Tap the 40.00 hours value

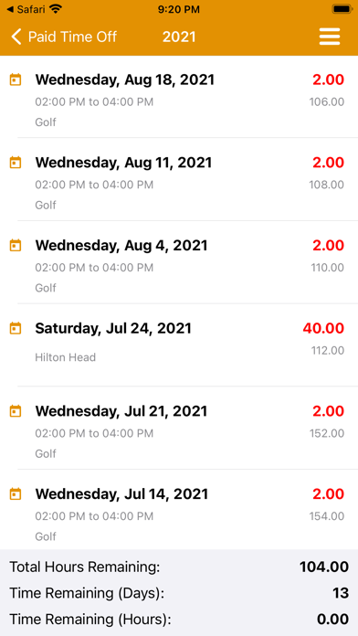pyautogui.click(x=323, y=328)
